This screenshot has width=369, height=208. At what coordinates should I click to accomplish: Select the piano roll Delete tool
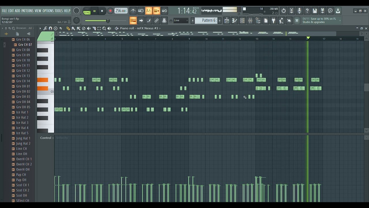point(84,28)
